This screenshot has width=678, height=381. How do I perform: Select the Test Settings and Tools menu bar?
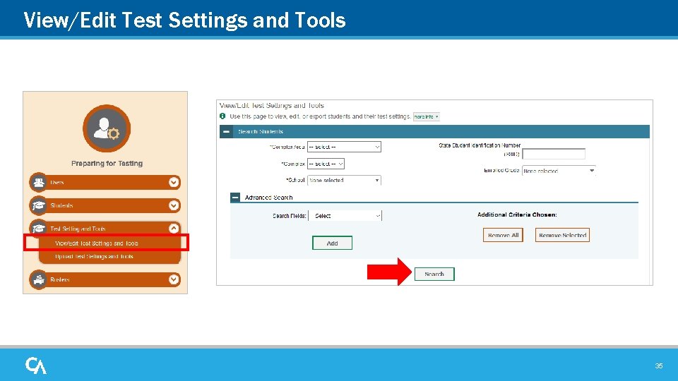click(x=105, y=229)
